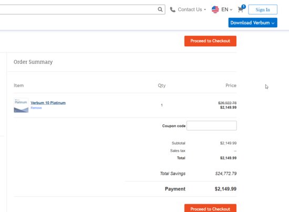Viewport: 289px width, 212px height.
Task: Click the US flag language icon
Action: pyautogui.click(x=215, y=9)
